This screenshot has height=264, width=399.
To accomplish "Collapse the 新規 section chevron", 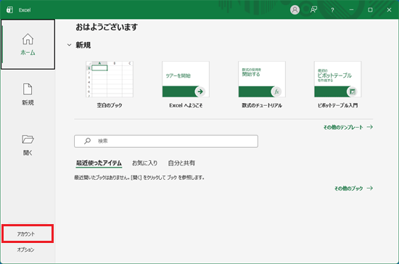I will tap(69, 45).
